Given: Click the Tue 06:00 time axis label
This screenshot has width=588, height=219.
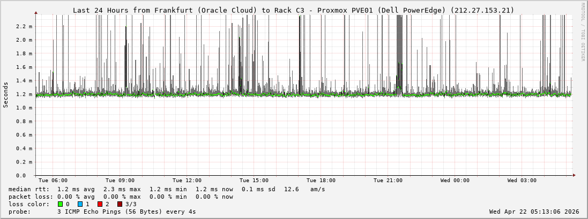Looking at the screenshot, I should point(53,181).
